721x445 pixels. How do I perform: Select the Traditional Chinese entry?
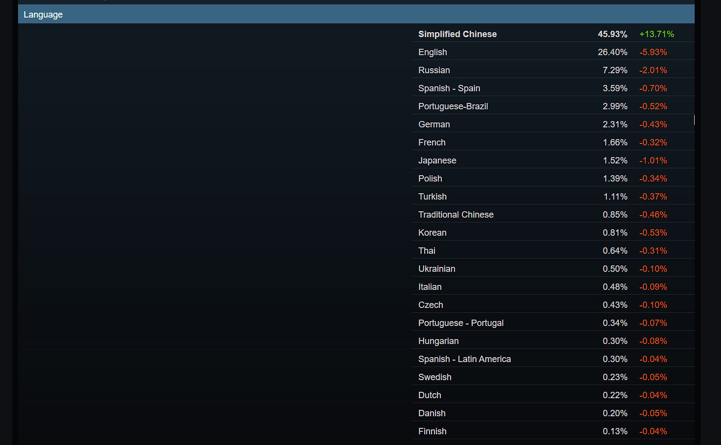tap(456, 215)
